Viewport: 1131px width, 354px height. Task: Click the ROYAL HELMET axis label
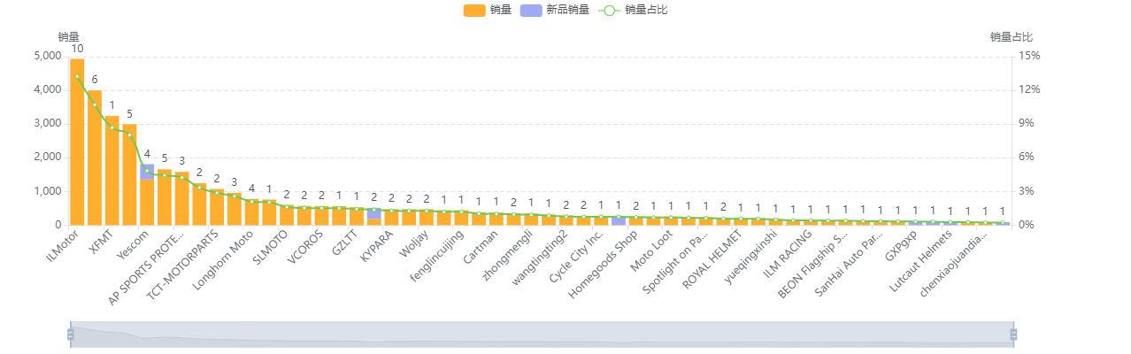point(712,261)
